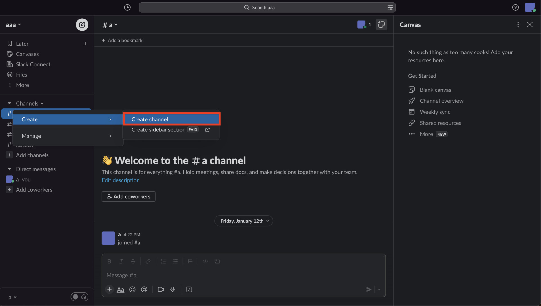Open canvas options with the kebab icon
Image resolution: width=541 pixels, height=306 pixels.
pyautogui.click(x=518, y=25)
